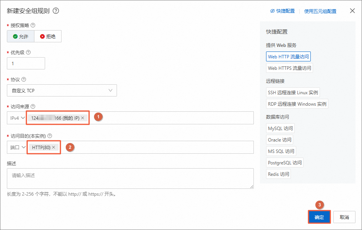This screenshot has width=362, height=230.
Task: Open help icon beside 新建安全组规则 title
Action: pos(56,11)
